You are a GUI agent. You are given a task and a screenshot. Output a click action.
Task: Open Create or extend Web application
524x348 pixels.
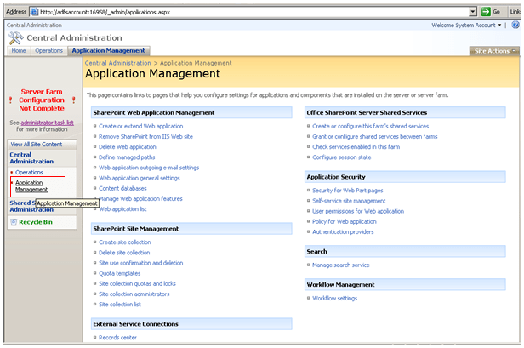pos(140,126)
